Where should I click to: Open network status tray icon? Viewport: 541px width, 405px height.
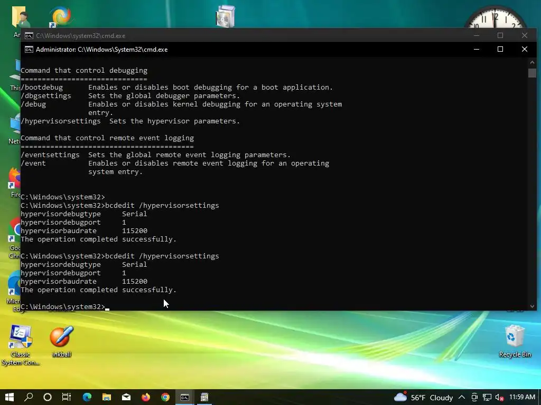click(487, 398)
